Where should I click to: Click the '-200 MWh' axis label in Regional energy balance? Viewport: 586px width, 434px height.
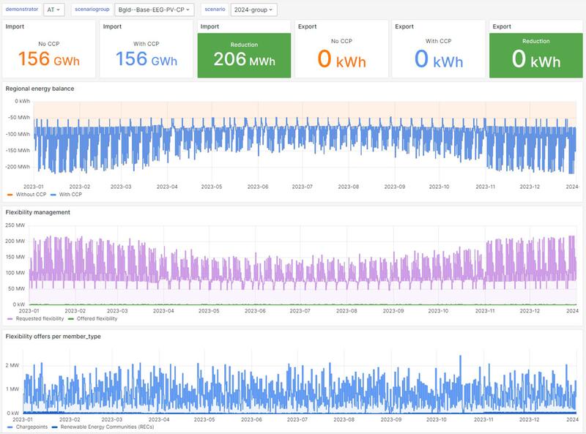tap(18, 167)
